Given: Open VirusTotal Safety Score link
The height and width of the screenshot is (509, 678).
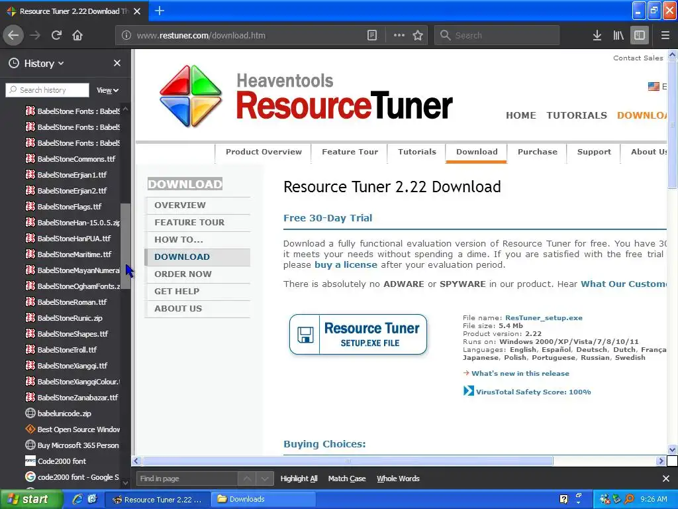Looking at the screenshot, I should coord(533,392).
